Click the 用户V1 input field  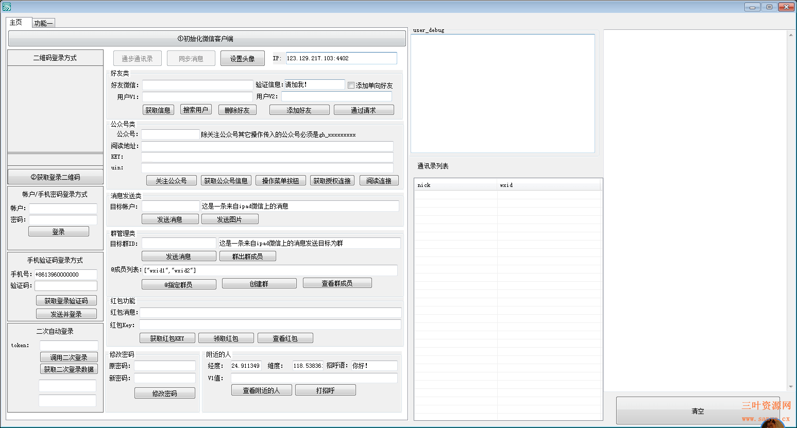pyautogui.click(x=197, y=97)
